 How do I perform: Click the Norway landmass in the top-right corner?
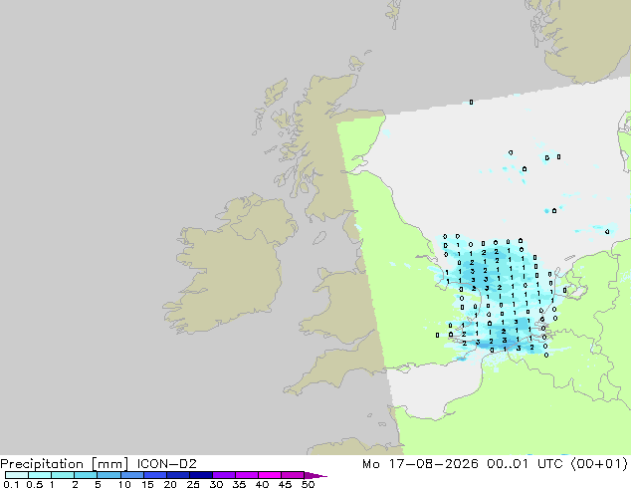585,38
